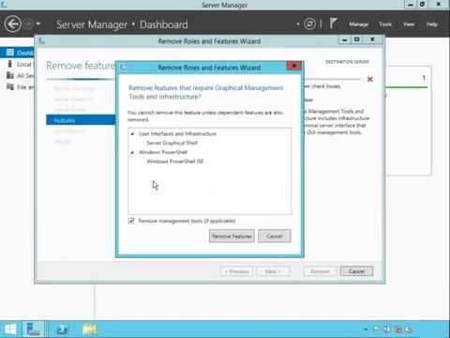Image resolution: width=450 pixels, height=338 pixels.
Task: Select Dashboard in the left navigation
Action: pyautogui.click(x=17, y=53)
